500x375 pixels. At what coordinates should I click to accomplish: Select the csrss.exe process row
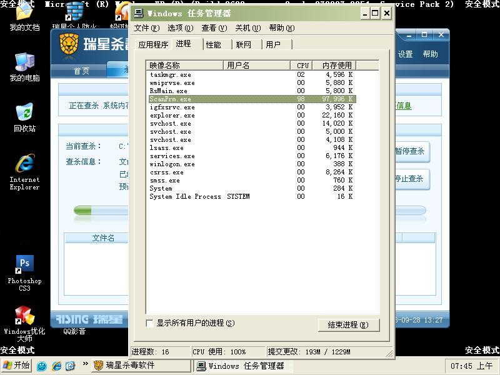click(252, 172)
